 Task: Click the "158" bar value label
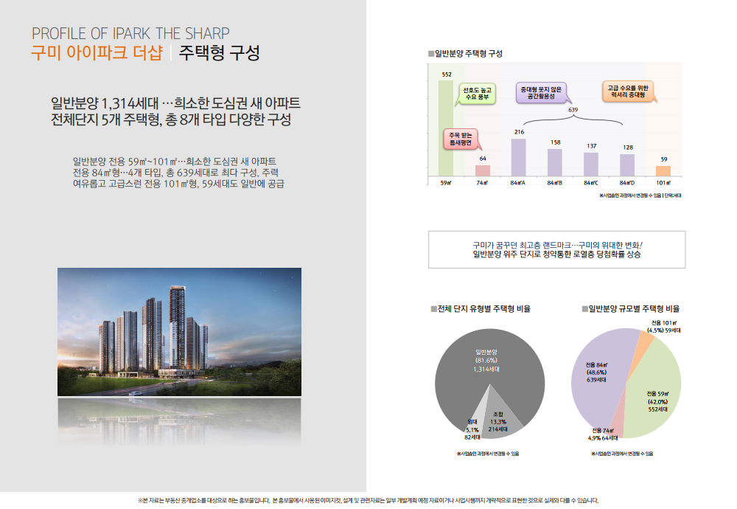556,142
